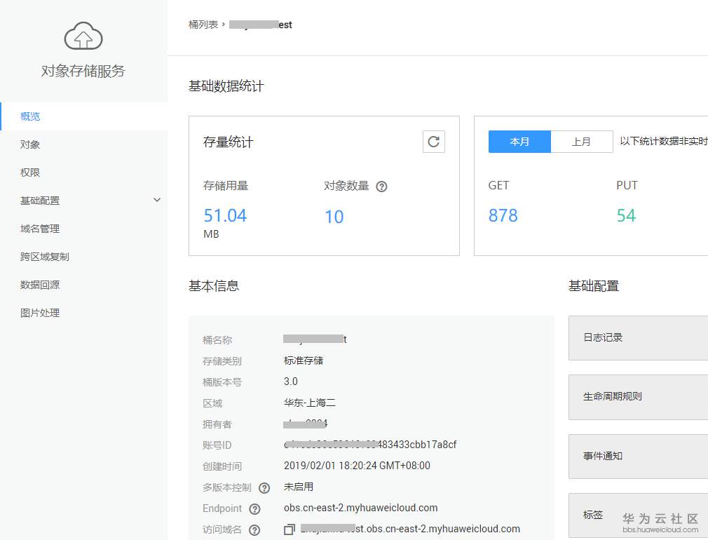Open 域名管理 in the sidebar
708x540 pixels.
[x=84, y=229]
